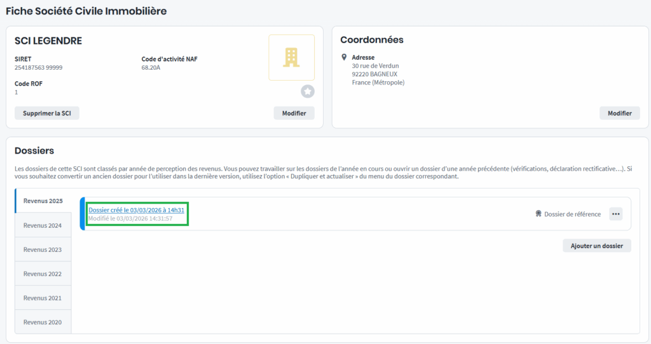Screen dimensions: 651x344
Task: Click the SIRET number 254187563 99999
Action: [x=38, y=67]
